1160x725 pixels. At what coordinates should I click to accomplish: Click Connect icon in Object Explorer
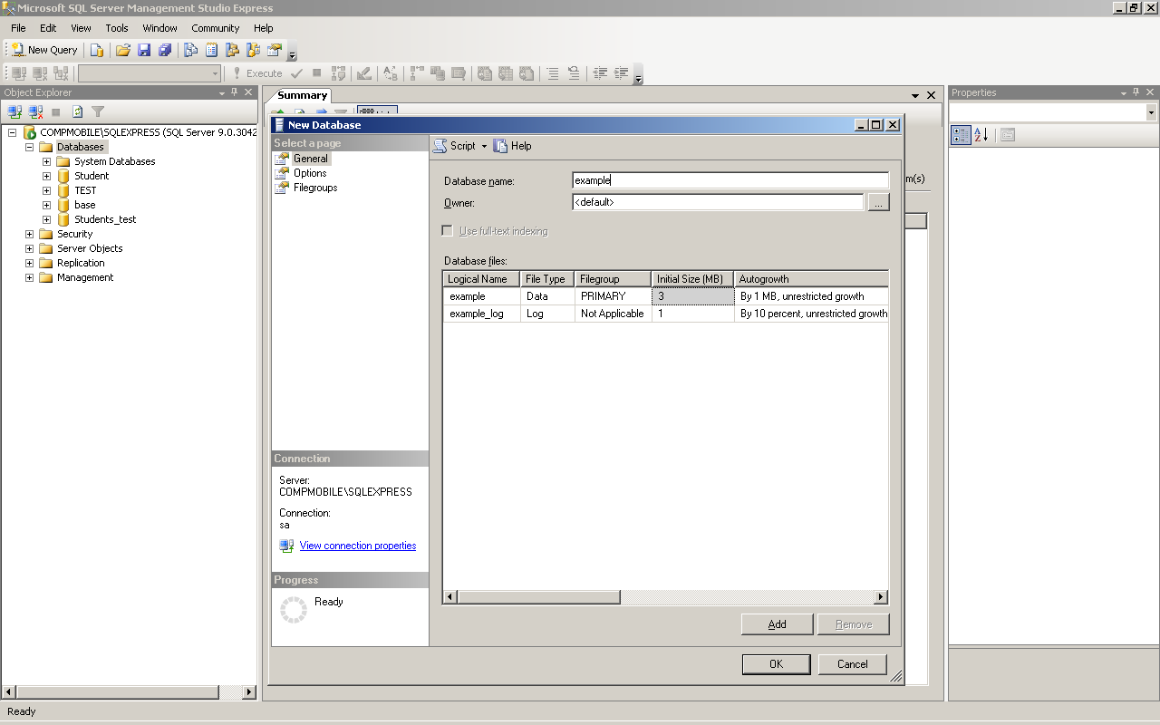[x=14, y=111]
